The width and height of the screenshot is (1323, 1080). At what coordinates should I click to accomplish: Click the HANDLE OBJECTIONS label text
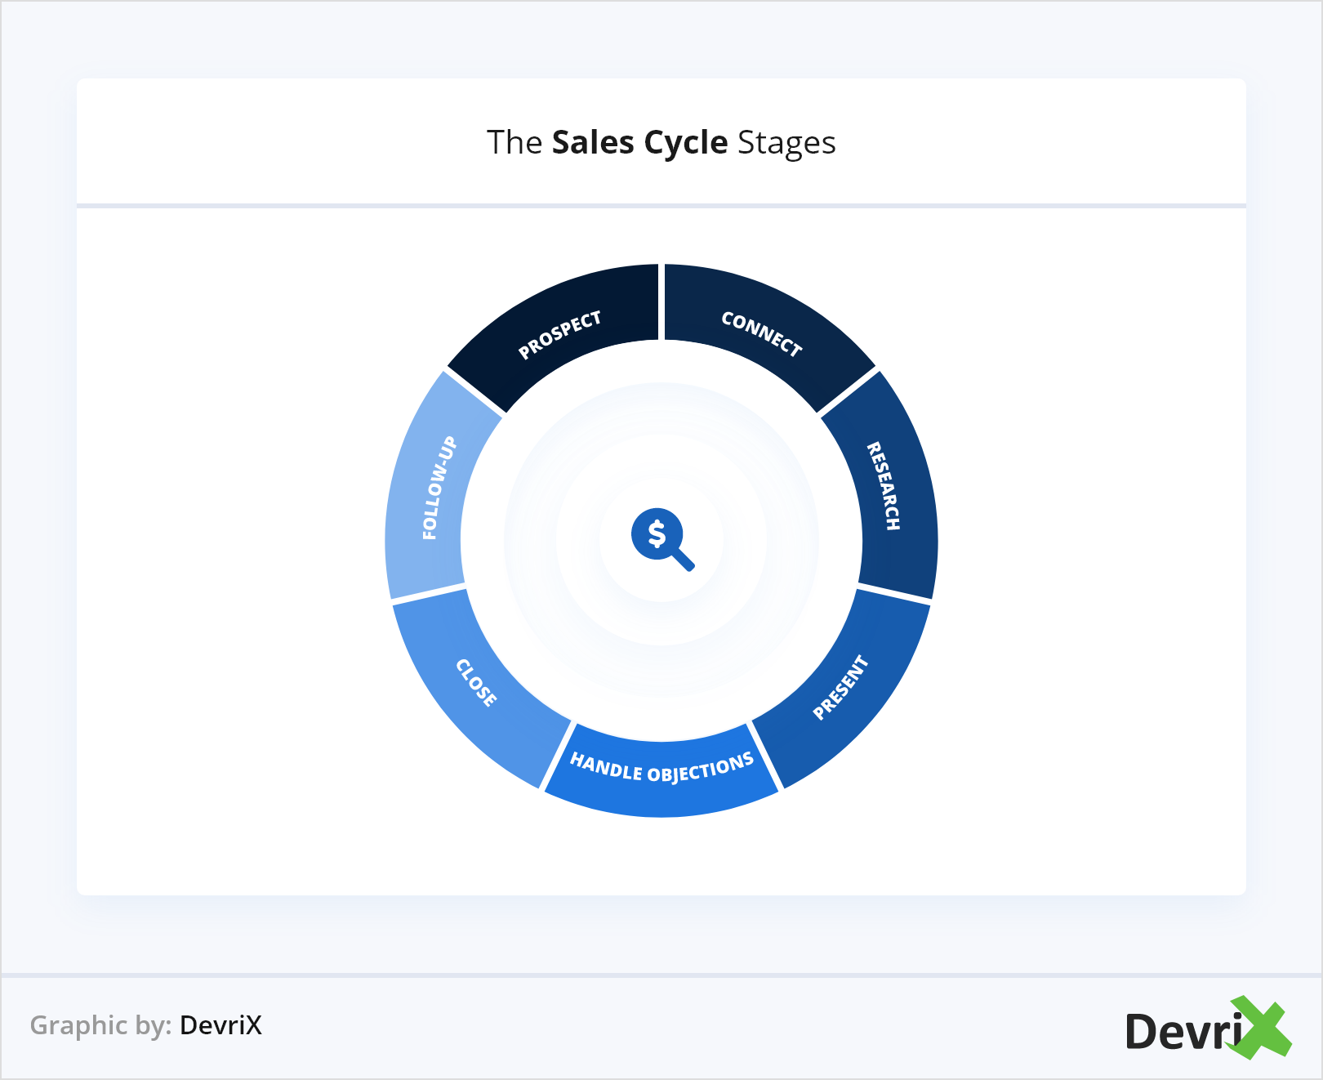click(661, 768)
